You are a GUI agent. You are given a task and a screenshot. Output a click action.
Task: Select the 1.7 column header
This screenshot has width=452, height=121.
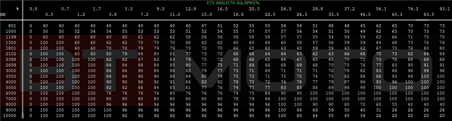(97, 9)
